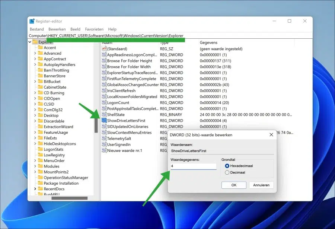
Task: Open the Favorieten menu
Action: click(x=94, y=29)
